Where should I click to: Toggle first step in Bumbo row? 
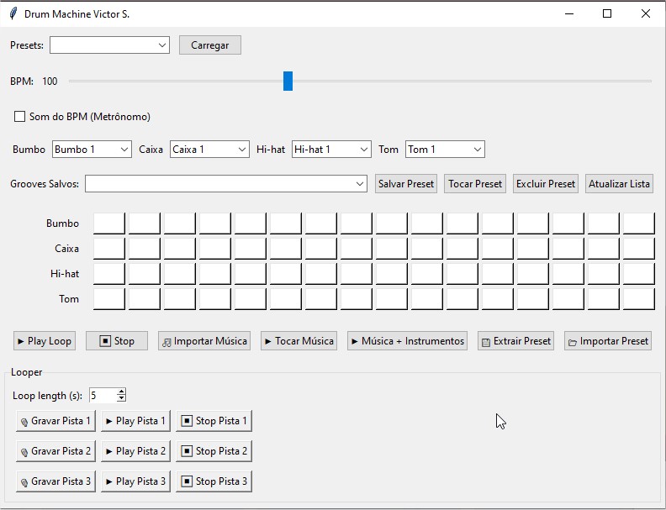[109, 223]
